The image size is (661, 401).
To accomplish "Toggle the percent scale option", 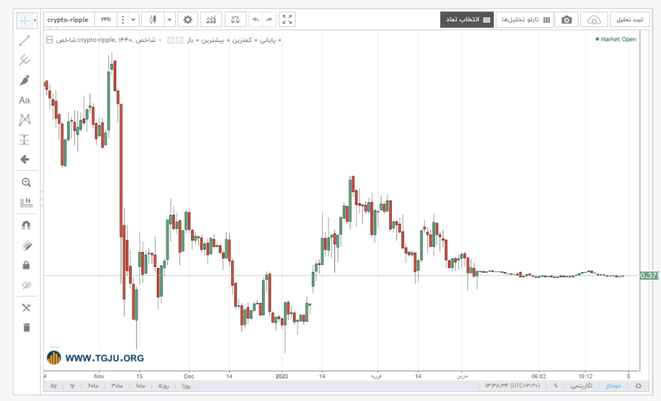I will [555, 386].
